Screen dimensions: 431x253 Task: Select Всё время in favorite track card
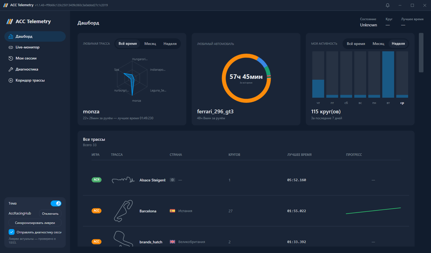tap(128, 44)
